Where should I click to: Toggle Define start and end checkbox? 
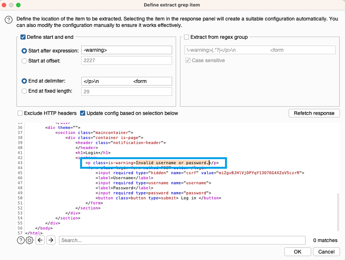click(23, 37)
